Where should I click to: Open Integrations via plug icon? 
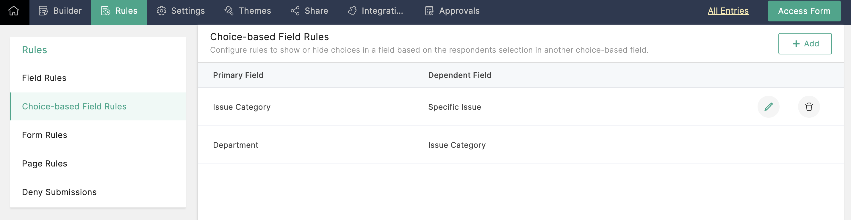(x=352, y=11)
